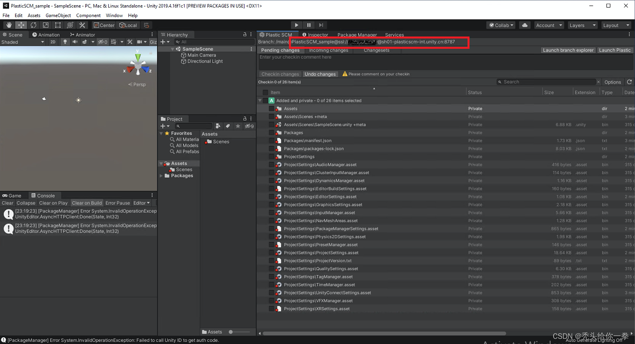
Task: Select the Scale tool
Action: [x=46, y=25]
